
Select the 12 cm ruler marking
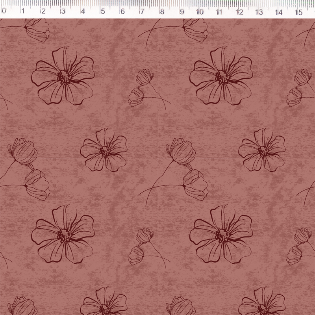coord(239,12)
